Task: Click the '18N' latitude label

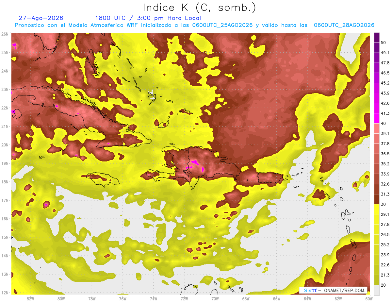Action: [5, 182]
